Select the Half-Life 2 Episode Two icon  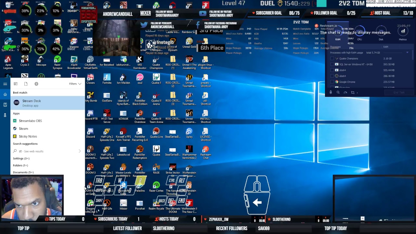(107, 152)
